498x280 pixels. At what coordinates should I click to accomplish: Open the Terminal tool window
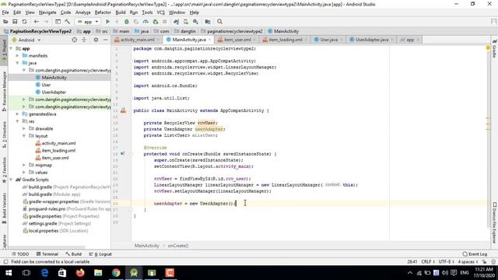coord(47,254)
